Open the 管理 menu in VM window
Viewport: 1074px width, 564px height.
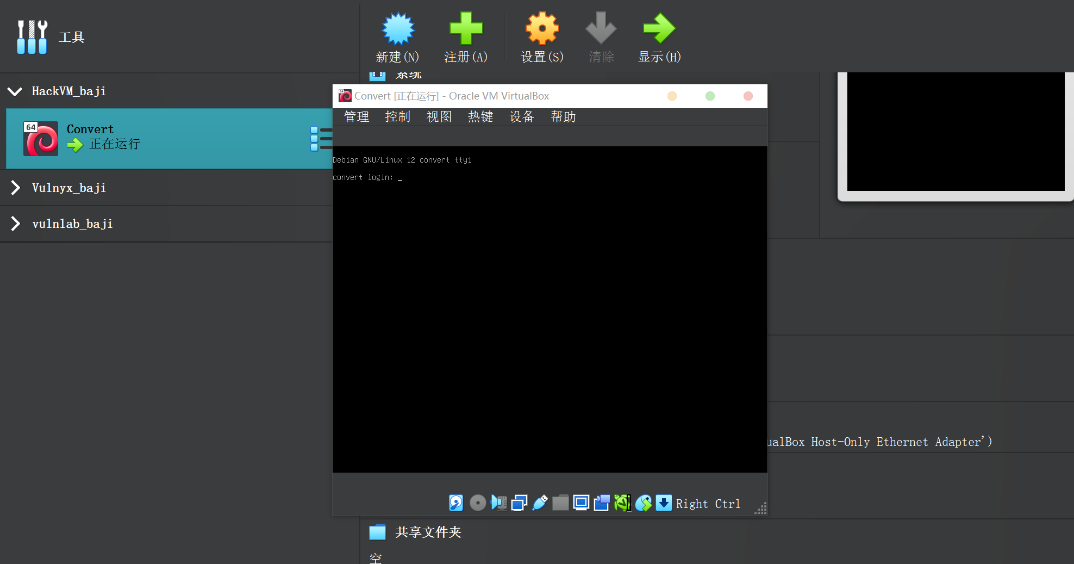(x=357, y=117)
